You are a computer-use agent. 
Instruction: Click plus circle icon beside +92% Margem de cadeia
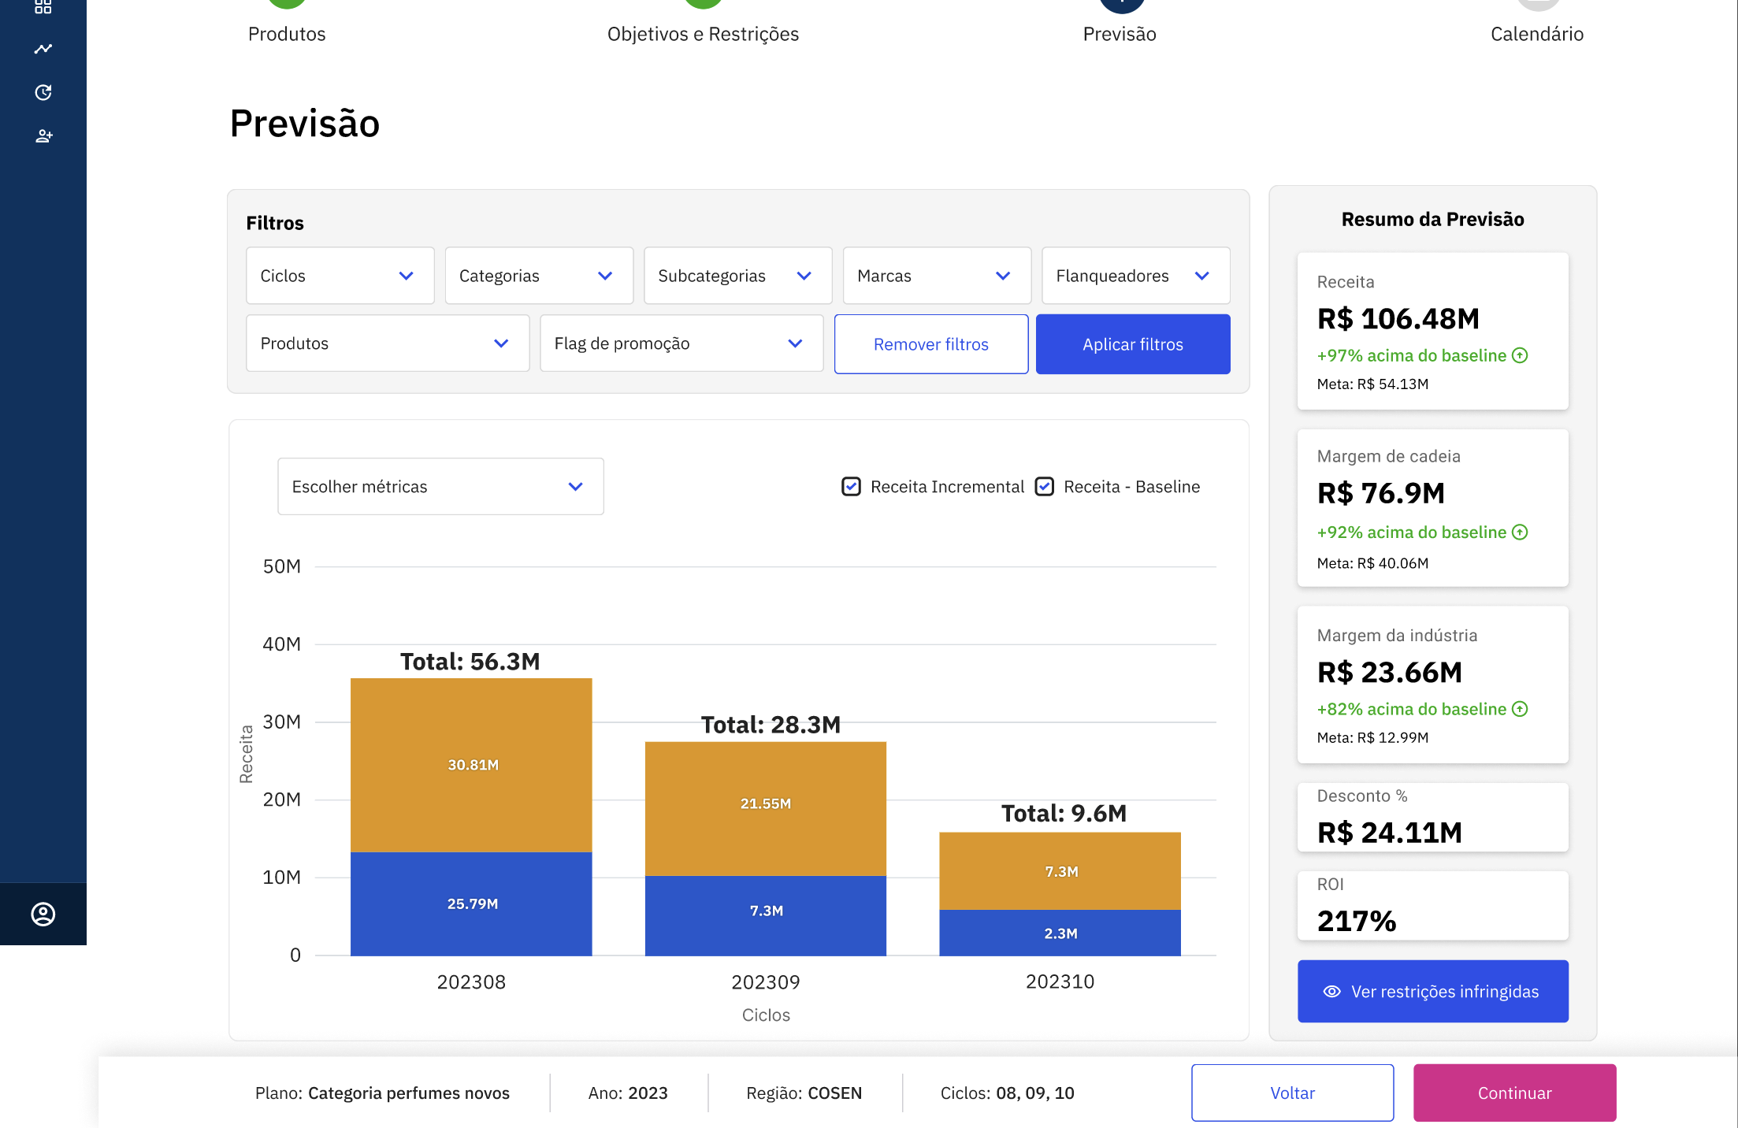pyautogui.click(x=1520, y=532)
